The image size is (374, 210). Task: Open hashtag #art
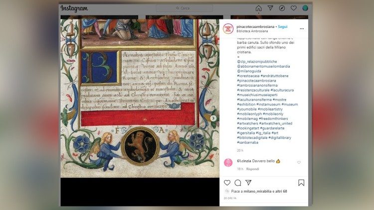[x=275, y=133]
